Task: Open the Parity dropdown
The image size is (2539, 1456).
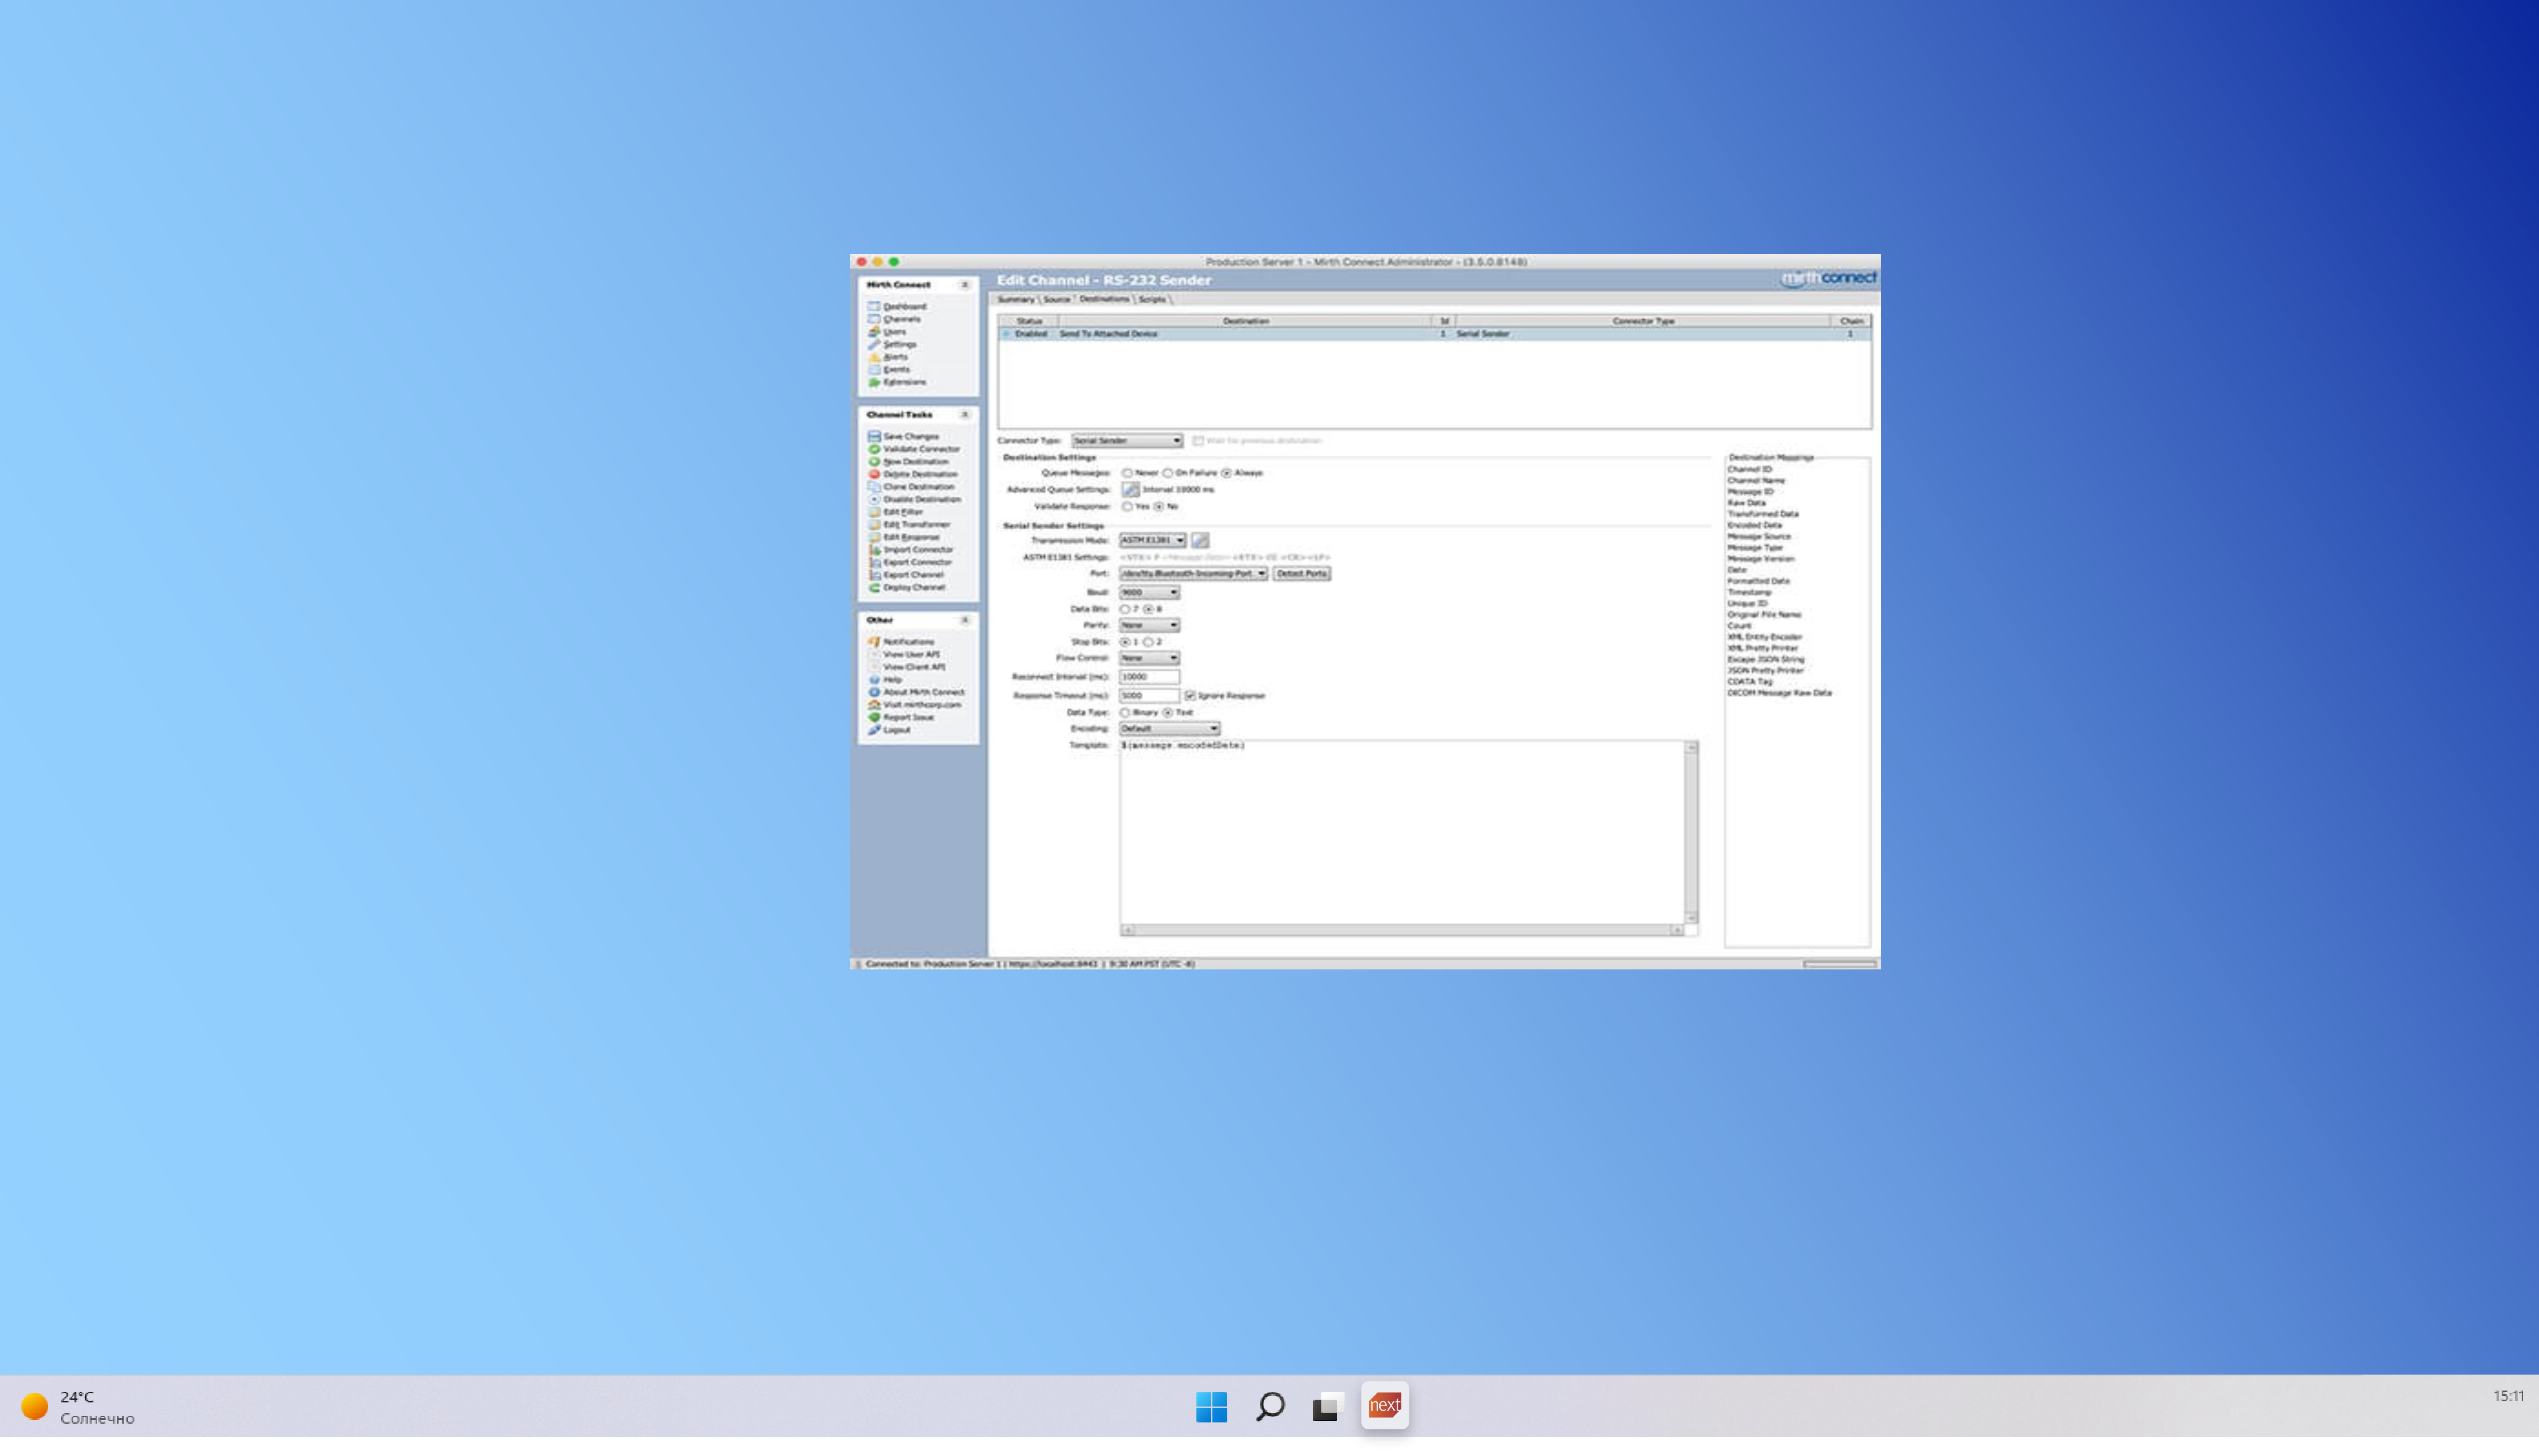Action: 1149,626
